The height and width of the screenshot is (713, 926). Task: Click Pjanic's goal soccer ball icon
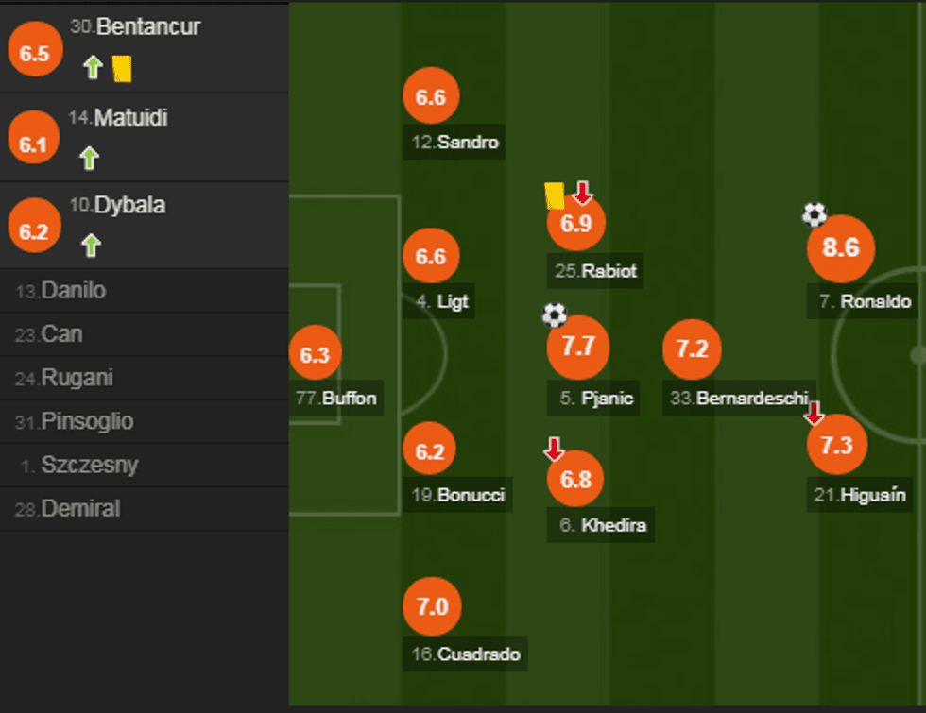click(x=555, y=314)
